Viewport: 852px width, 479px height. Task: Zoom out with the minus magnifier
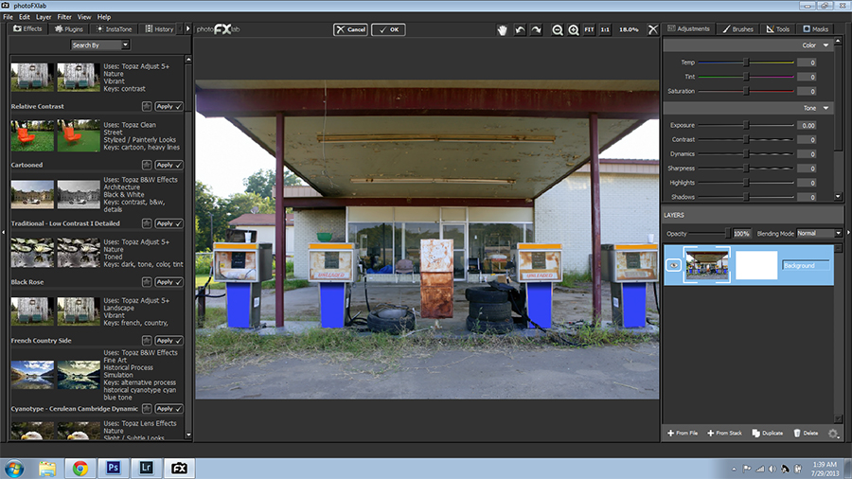(558, 29)
